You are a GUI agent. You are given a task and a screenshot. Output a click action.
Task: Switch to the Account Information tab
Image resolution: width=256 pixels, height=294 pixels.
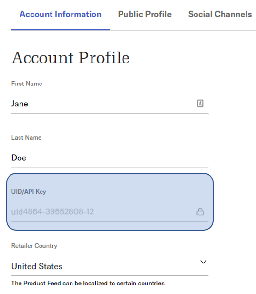tap(61, 14)
